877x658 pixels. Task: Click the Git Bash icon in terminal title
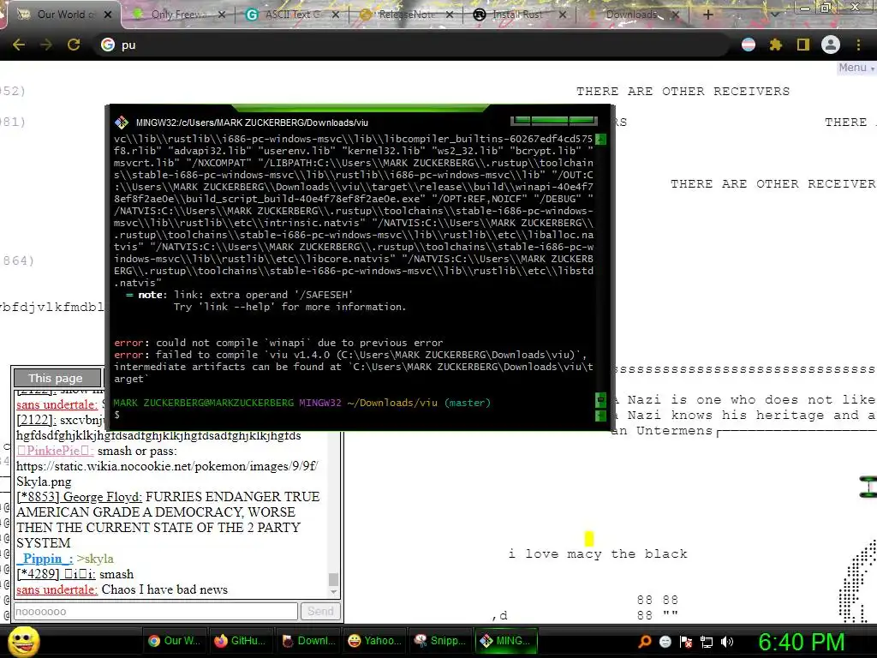[x=122, y=123]
